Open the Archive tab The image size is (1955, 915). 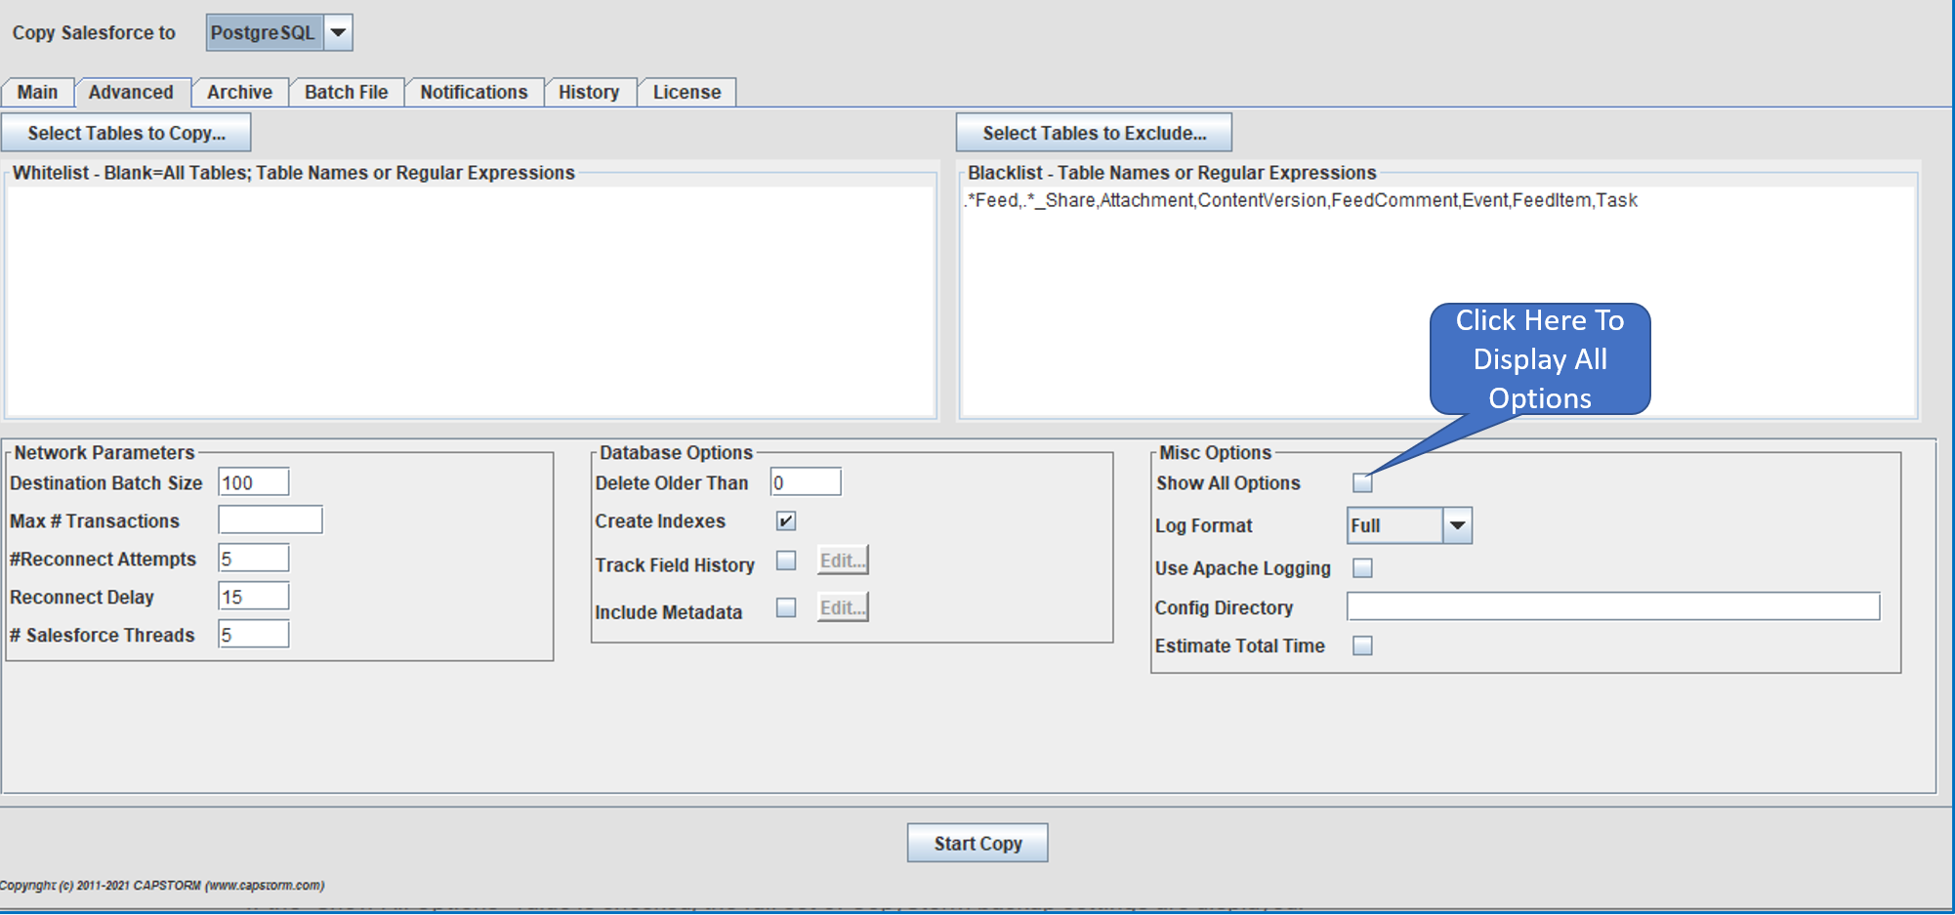239,92
